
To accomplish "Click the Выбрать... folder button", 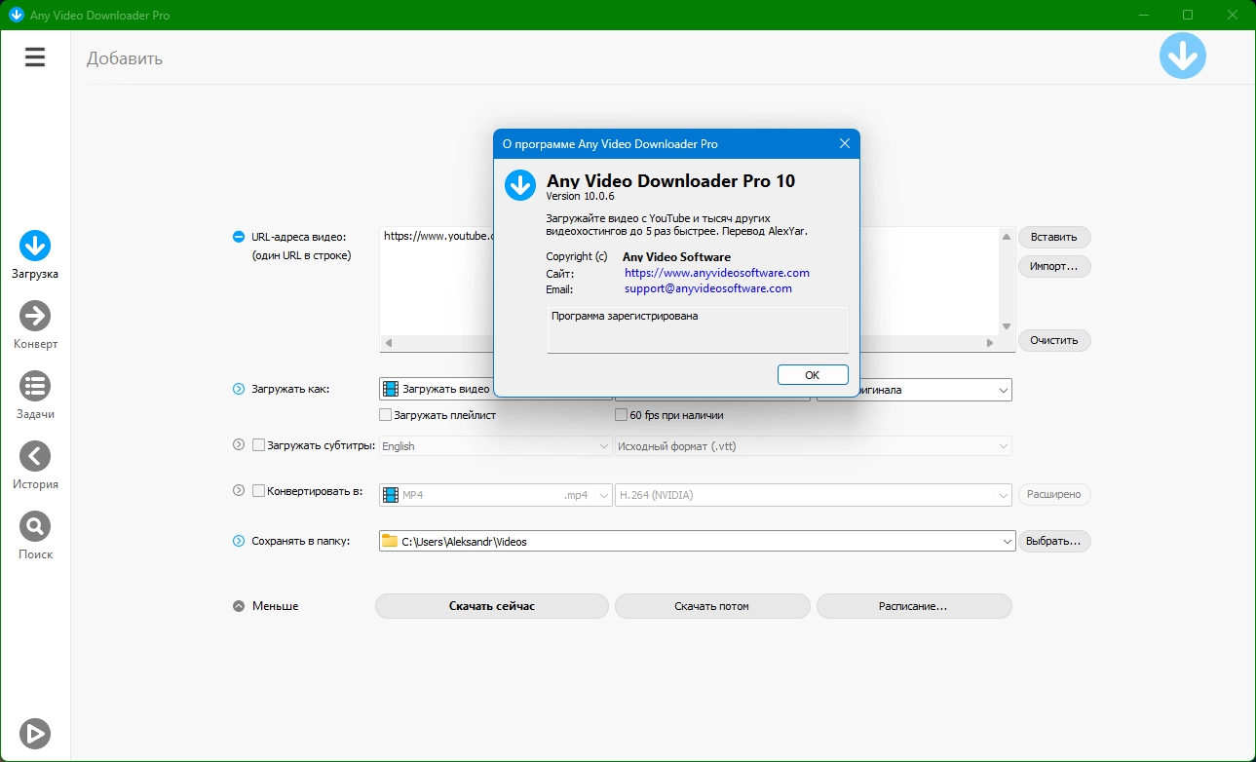I will tap(1054, 541).
